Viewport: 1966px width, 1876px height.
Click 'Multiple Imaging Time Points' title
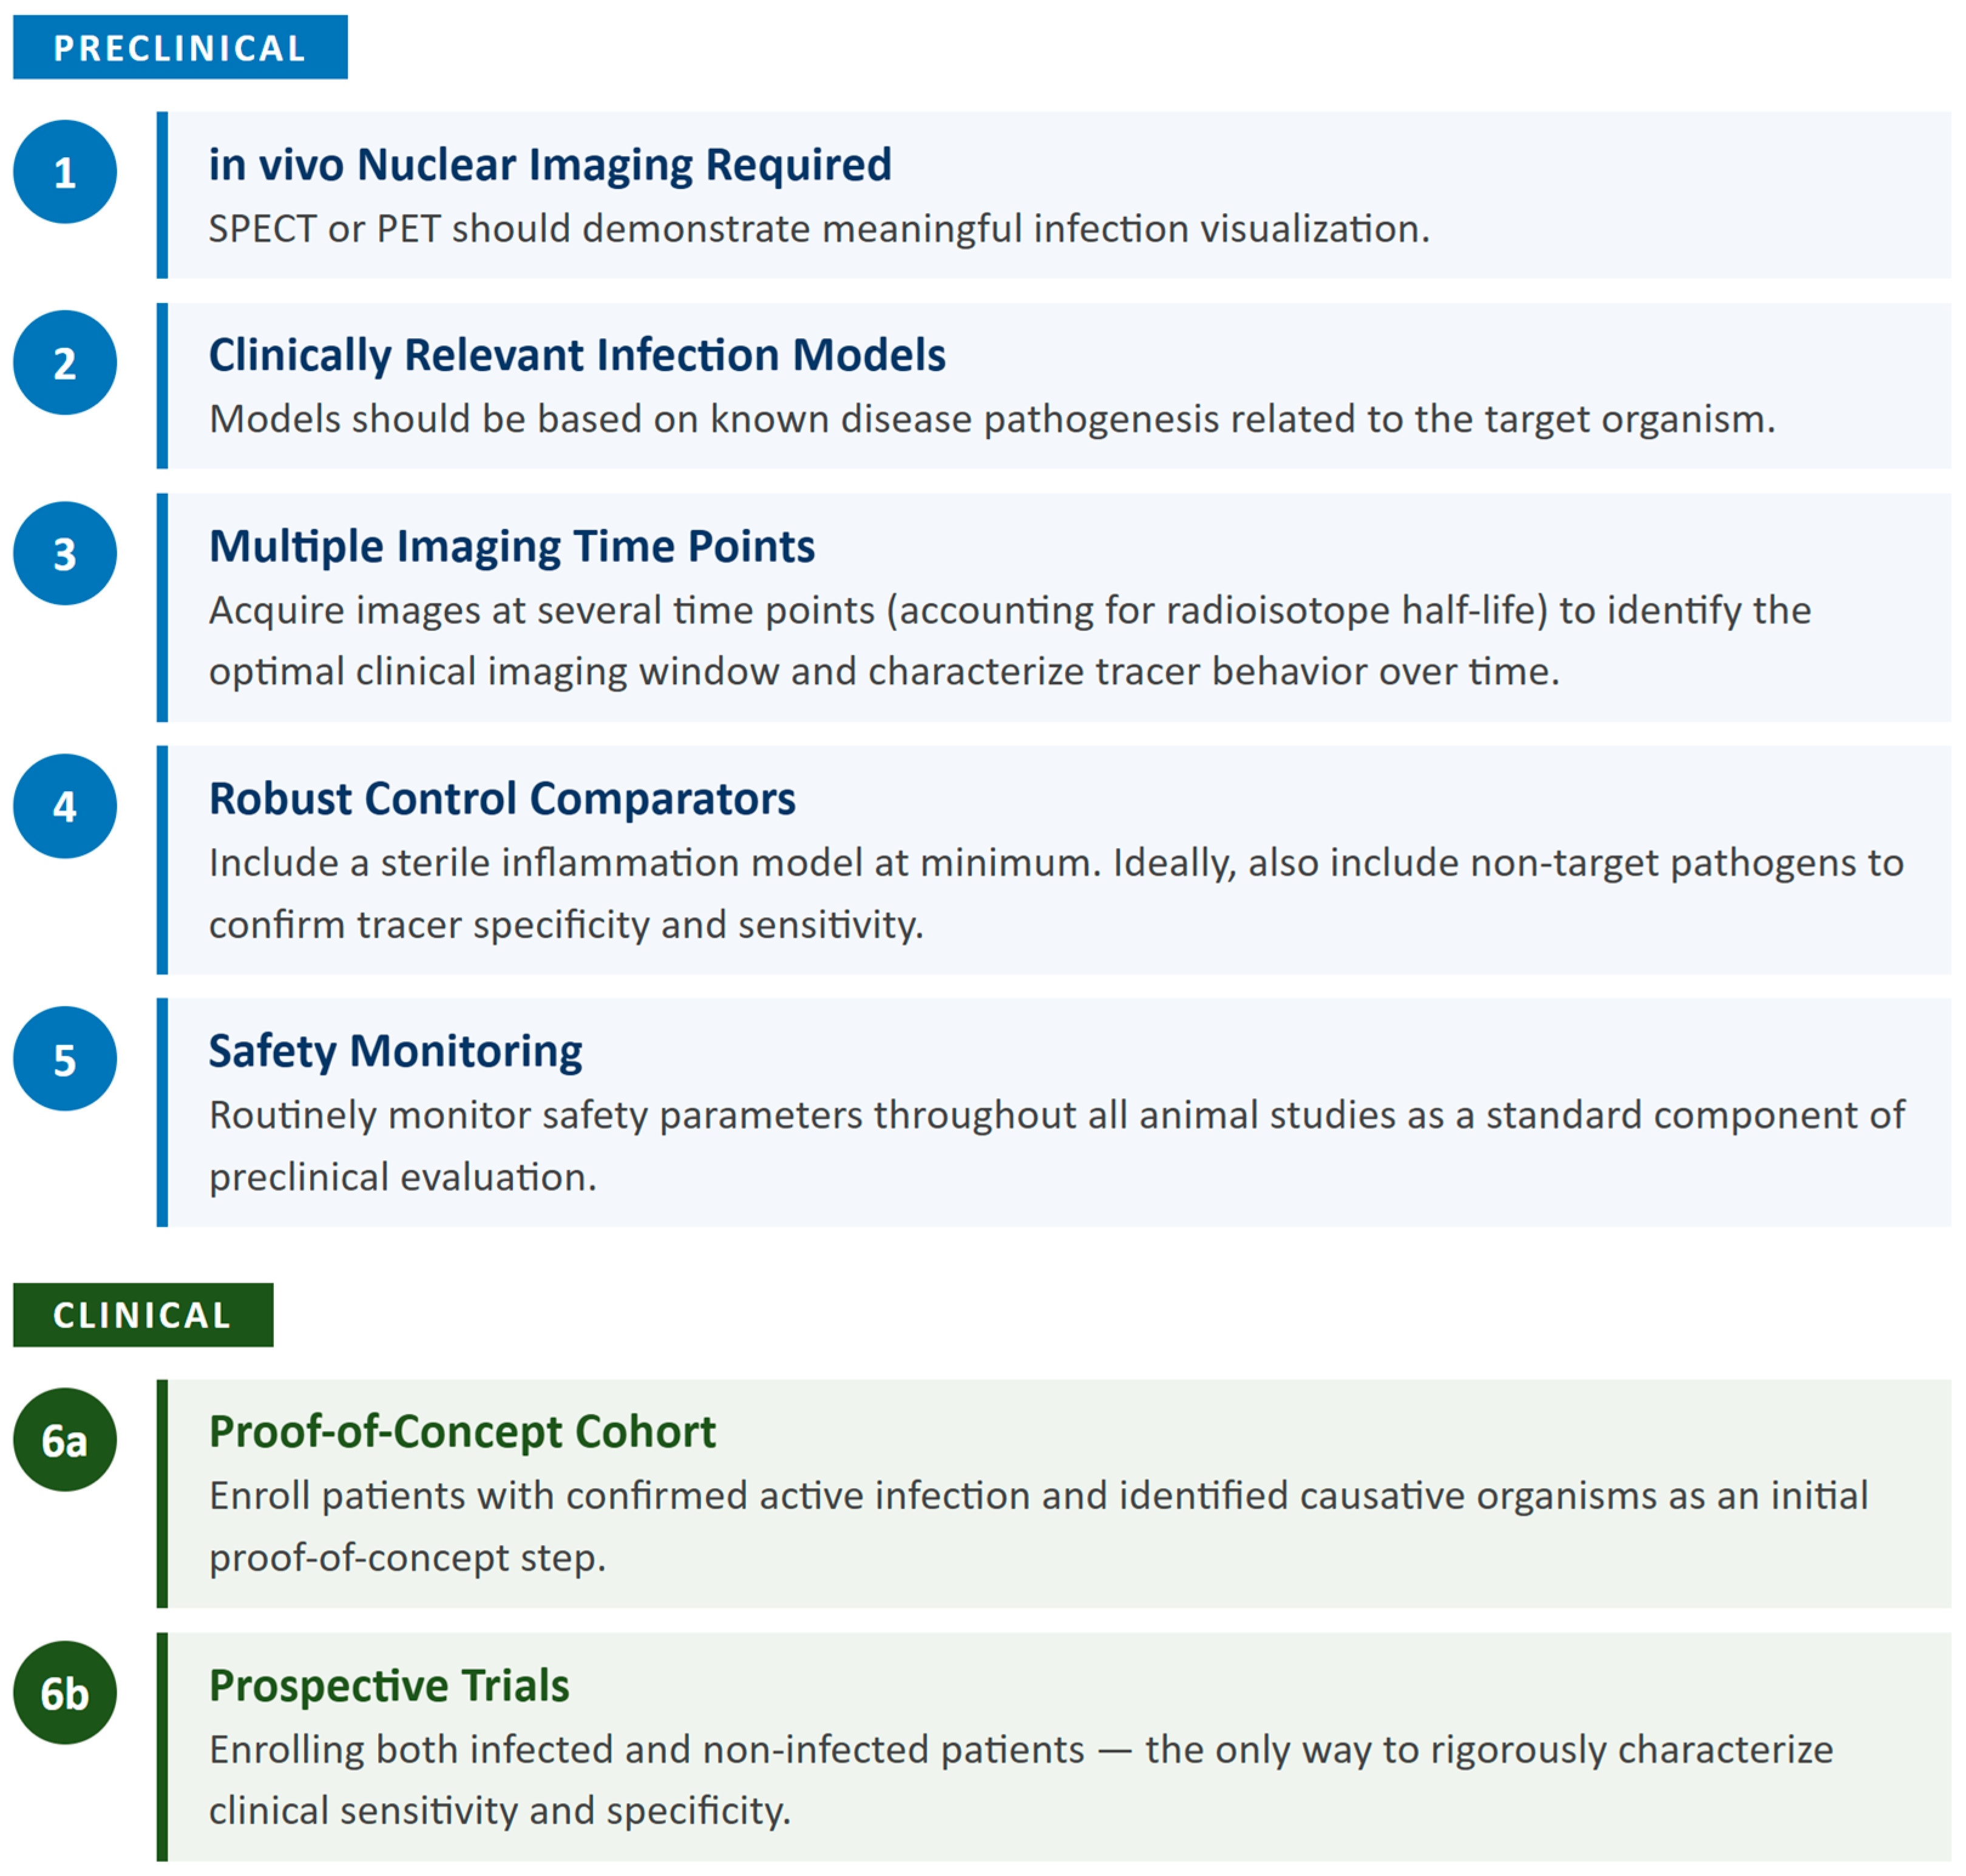point(512,547)
